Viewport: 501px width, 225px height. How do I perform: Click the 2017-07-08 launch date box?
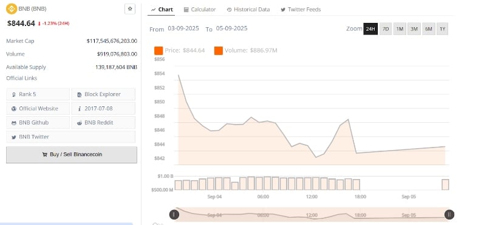[103, 108]
